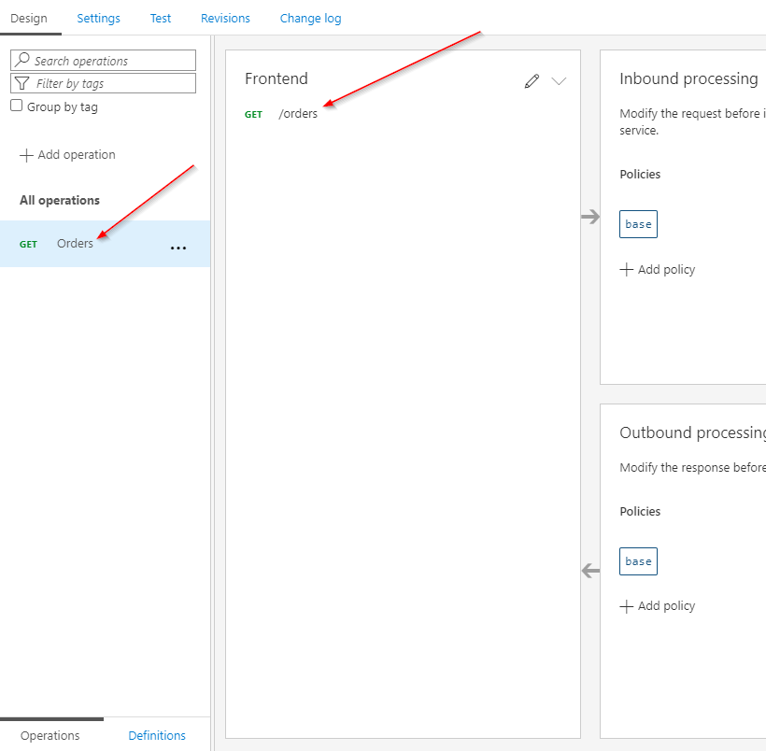The width and height of the screenshot is (766, 751).
Task: Expand the Frontend chevron dropdown
Action: (x=559, y=81)
